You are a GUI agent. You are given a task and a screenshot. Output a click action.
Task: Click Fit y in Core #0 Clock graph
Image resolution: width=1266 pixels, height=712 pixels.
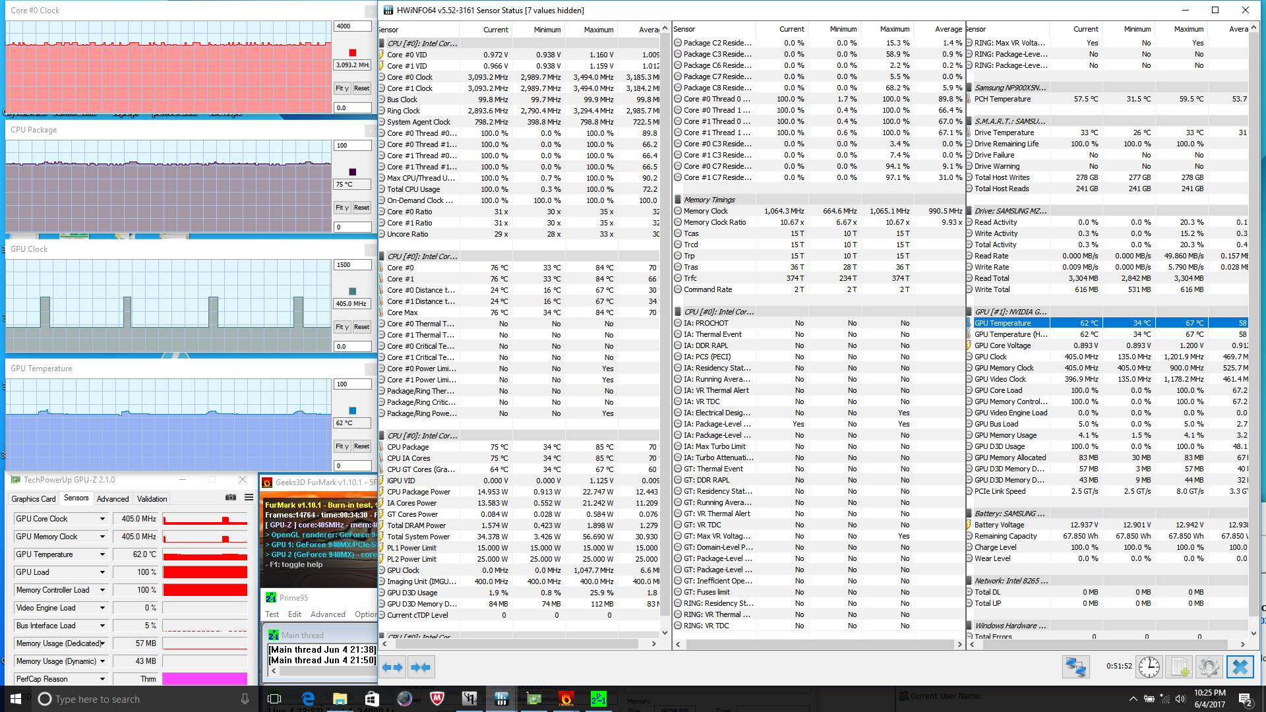coord(342,88)
